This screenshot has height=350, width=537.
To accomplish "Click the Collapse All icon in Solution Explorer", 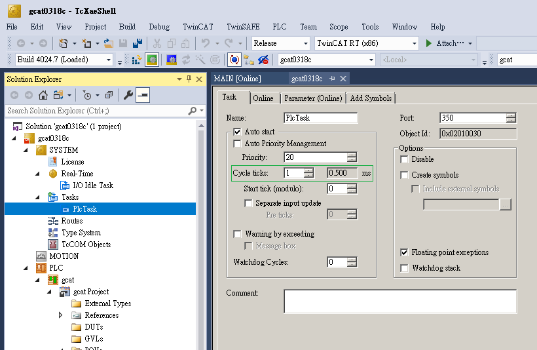I will coord(109,95).
